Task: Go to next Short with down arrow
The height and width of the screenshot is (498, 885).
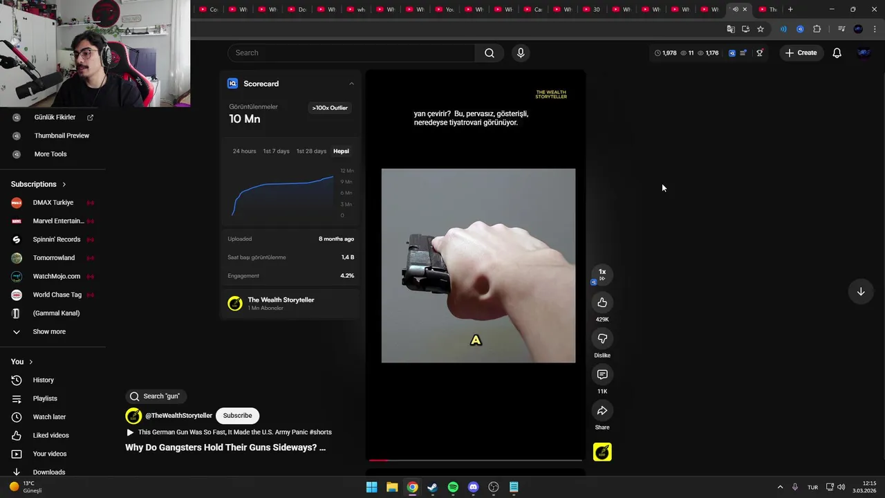Action: 861,292
